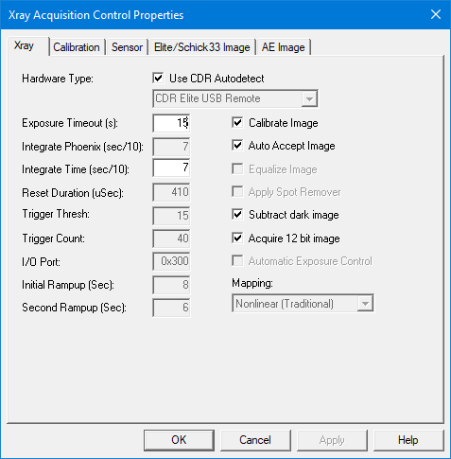451x459 pixels.
Task: Click the Cancel button
Action: [255, 440]
